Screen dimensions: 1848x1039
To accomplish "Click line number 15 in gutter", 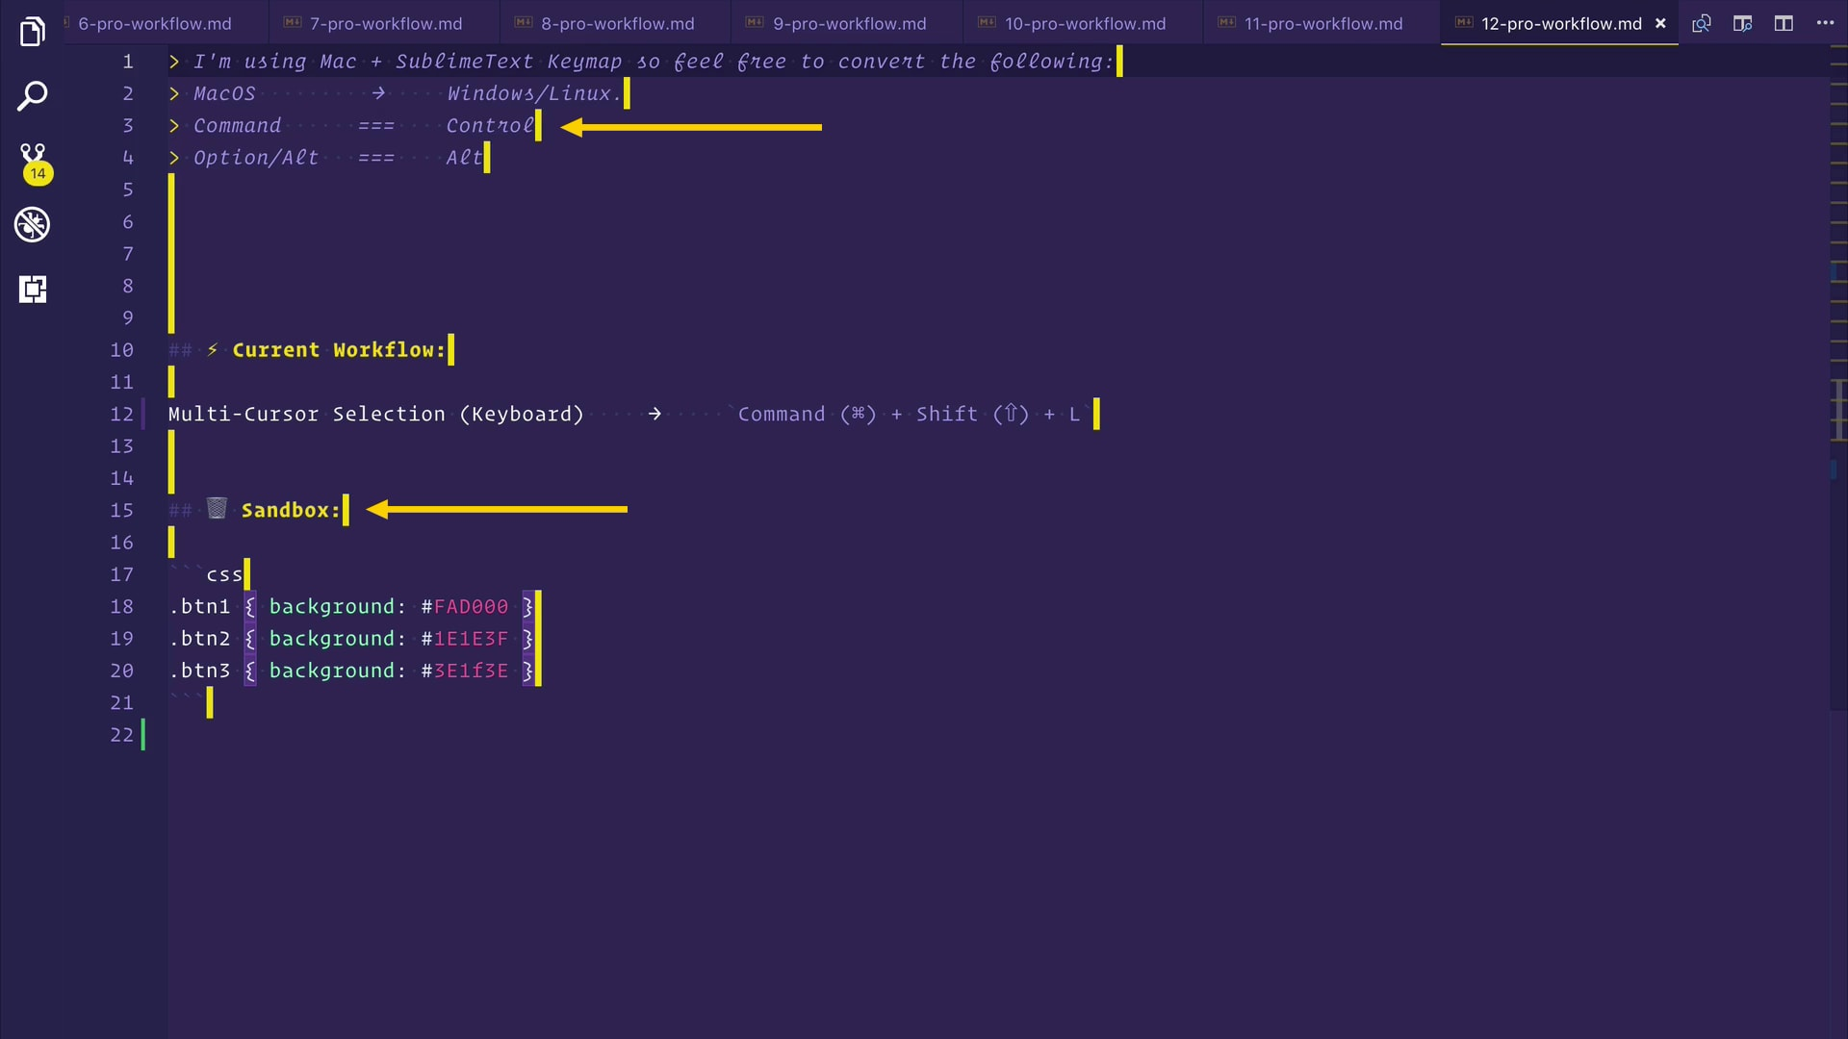I will coord(121,511).
